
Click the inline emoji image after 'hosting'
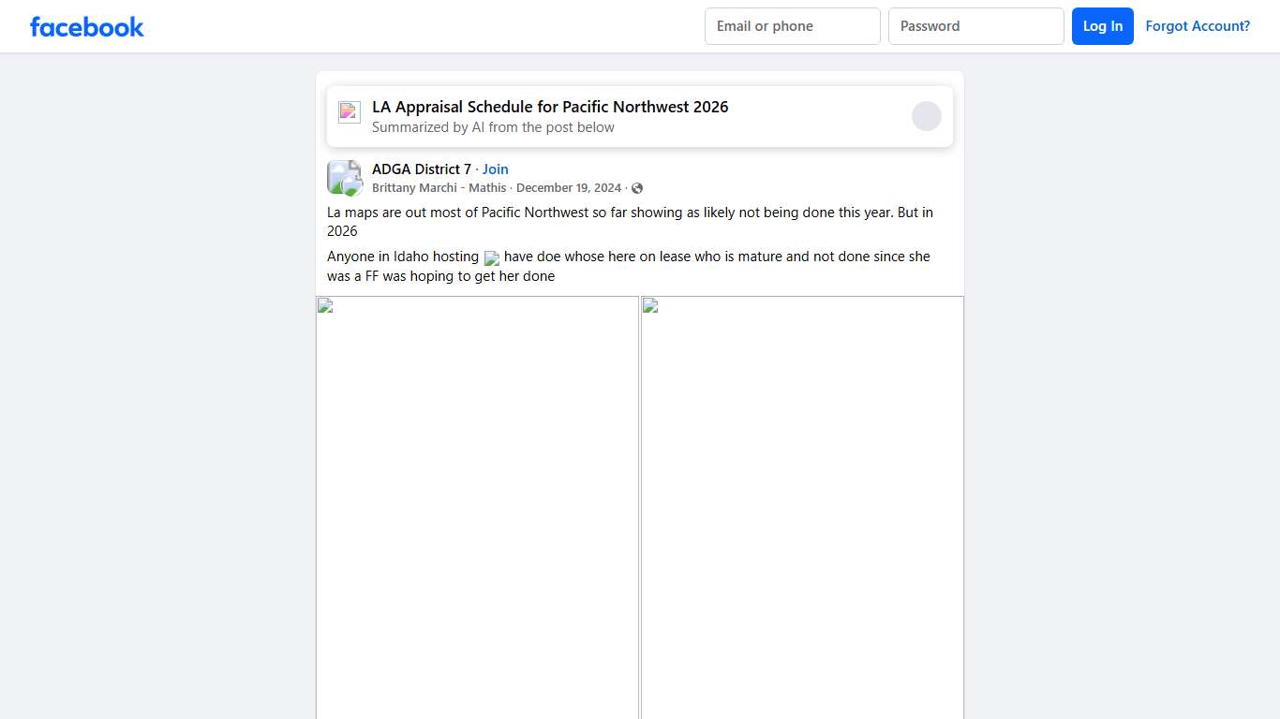491,258
